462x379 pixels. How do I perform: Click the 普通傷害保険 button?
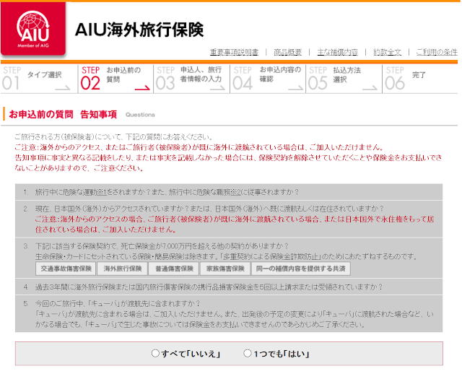(x=174, y=269)
